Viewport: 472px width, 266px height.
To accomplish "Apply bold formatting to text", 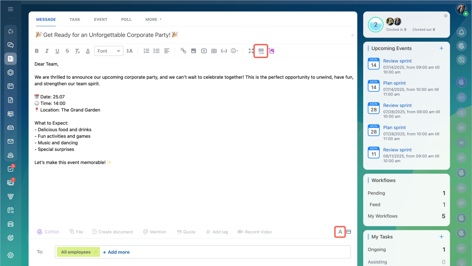I will click(37, 51).
